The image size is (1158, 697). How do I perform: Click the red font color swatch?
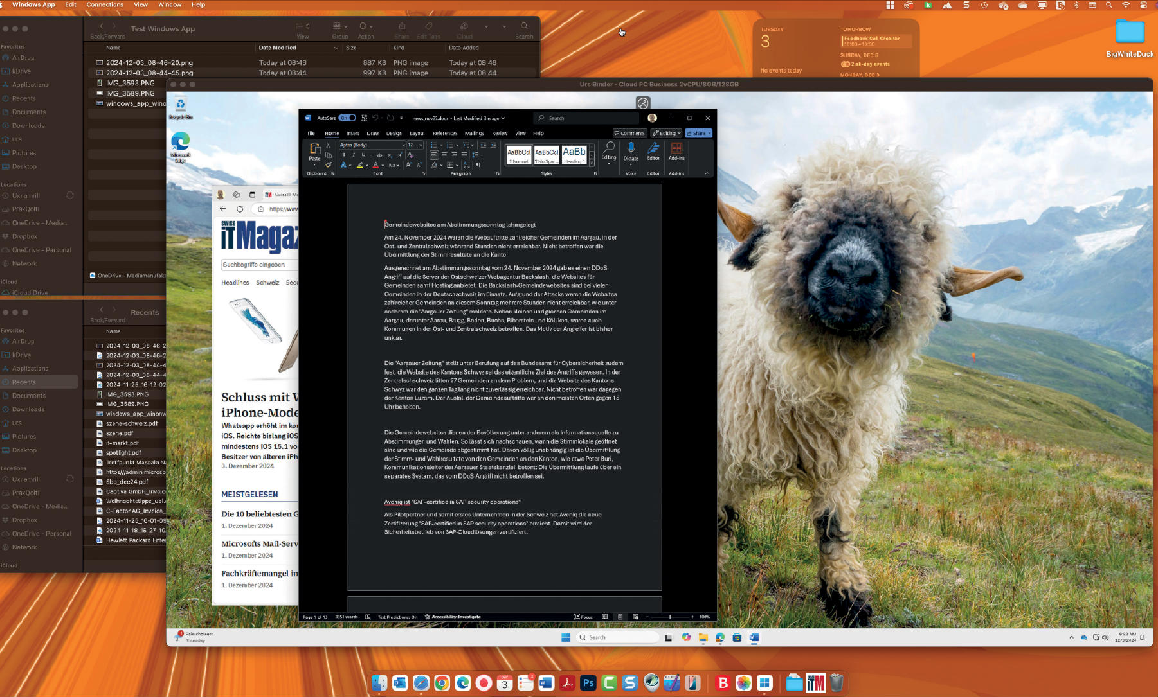375,165
